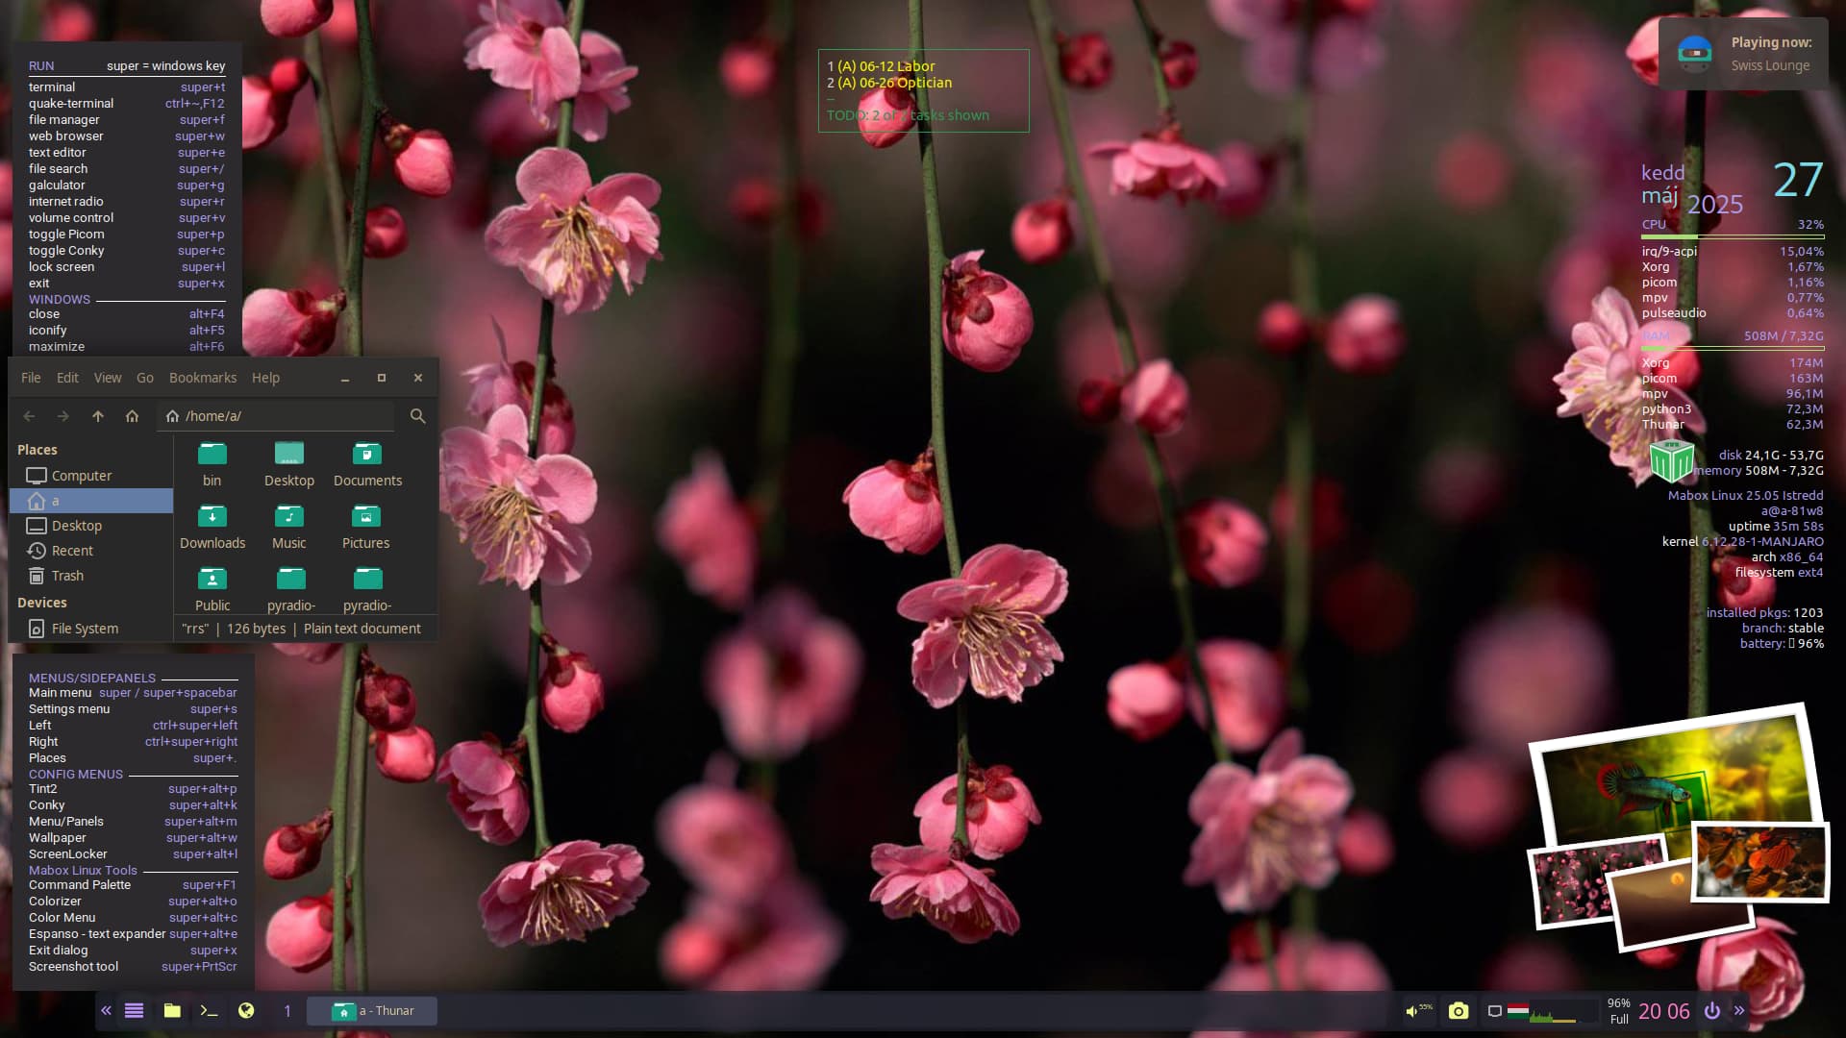1846x1038 pixels.
Task: Click the home icon in Thunar toolbar
Action: (132, 416)
